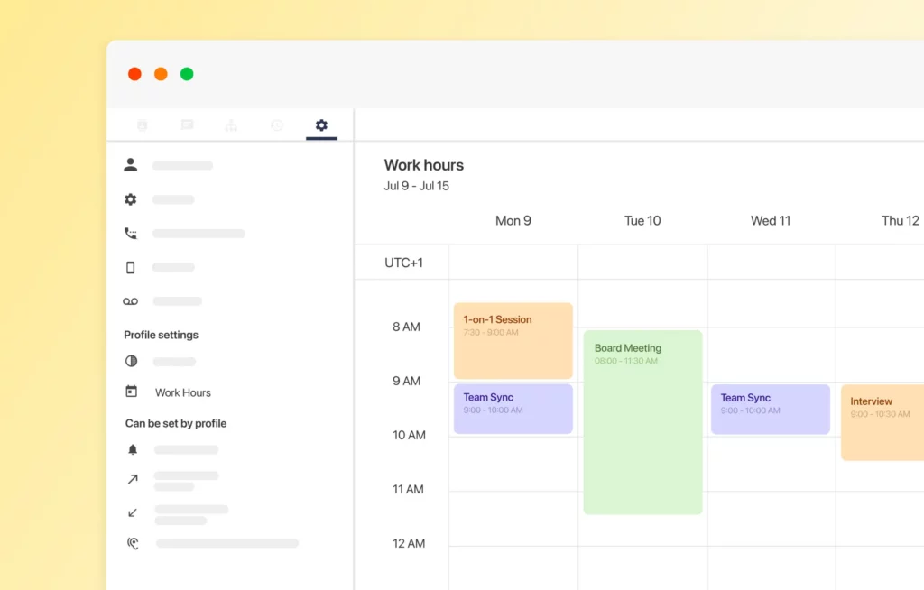Open Work Hours in profile settings
This screenshot has height=590, width=924.
(182, 392)
